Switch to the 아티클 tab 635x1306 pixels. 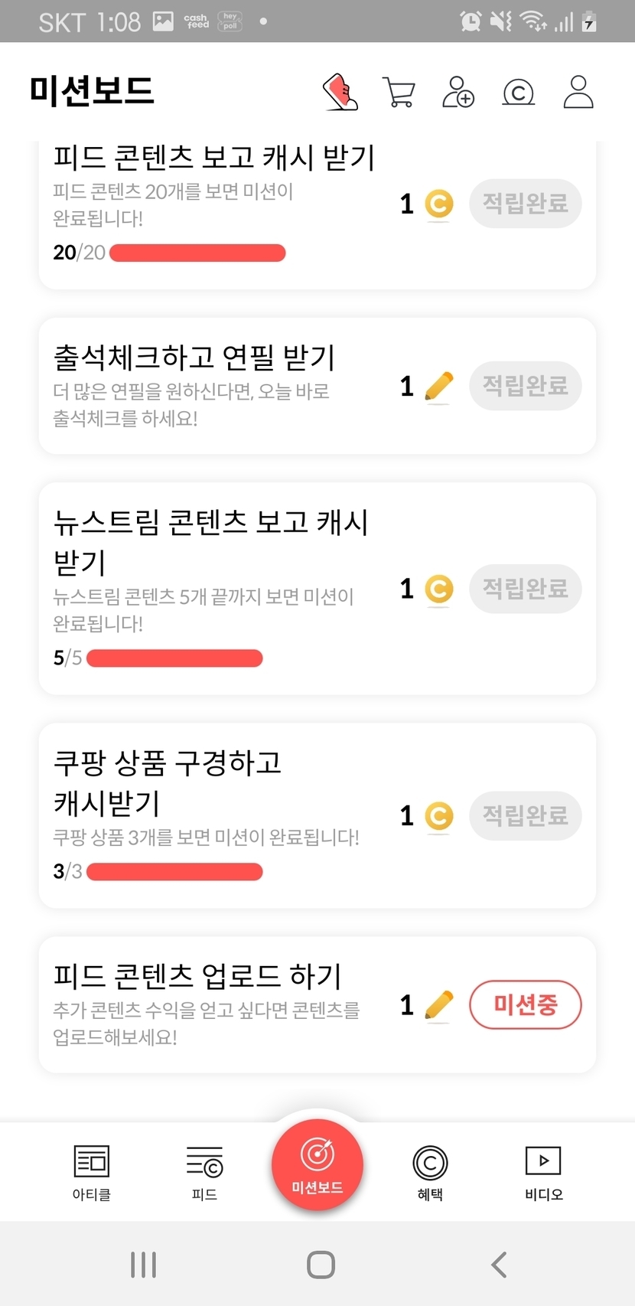pyautogui.click(x=92, y=1171)
